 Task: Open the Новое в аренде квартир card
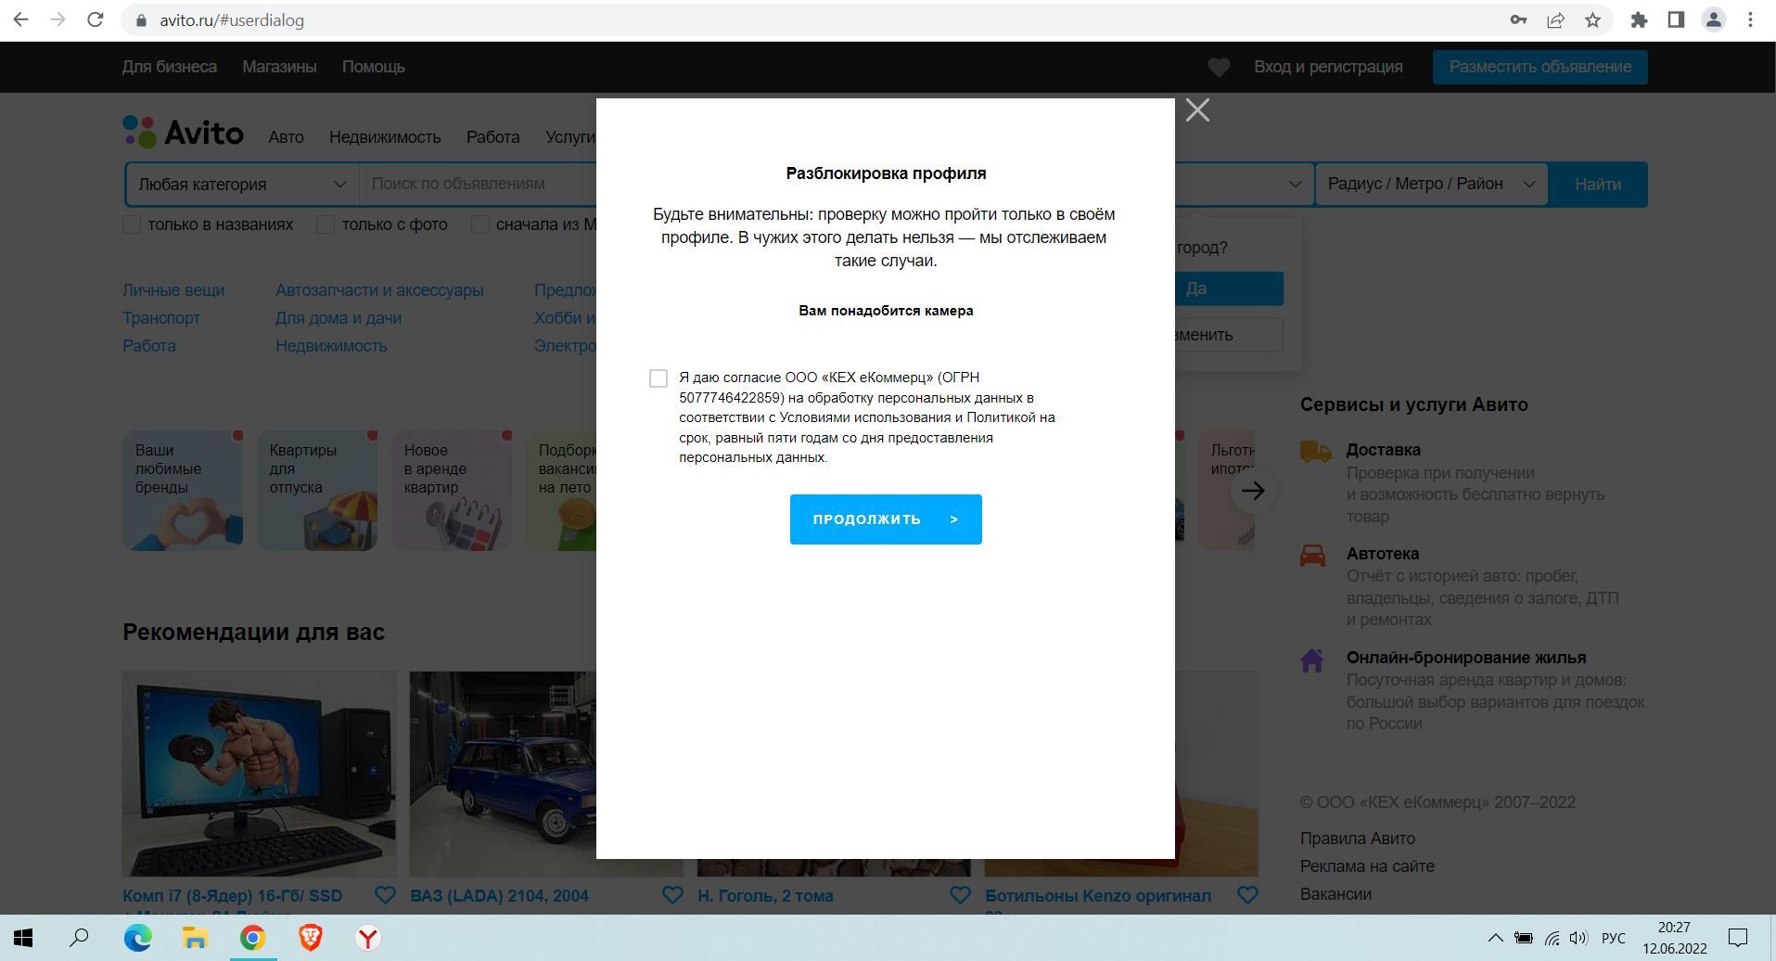[x=452, y=490]
